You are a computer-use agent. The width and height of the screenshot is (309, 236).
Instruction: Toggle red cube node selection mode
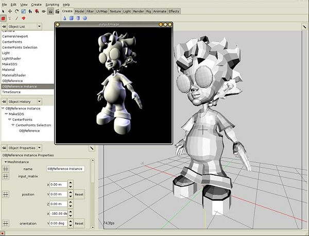(x=3, y=19)
